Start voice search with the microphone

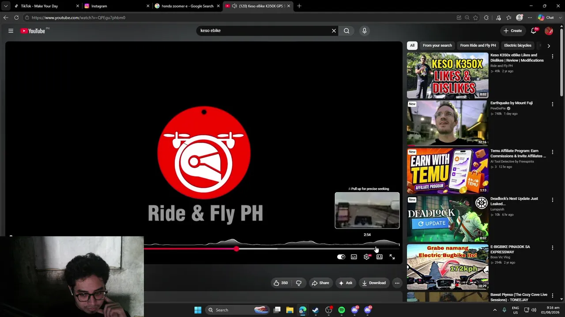point(364,31)
